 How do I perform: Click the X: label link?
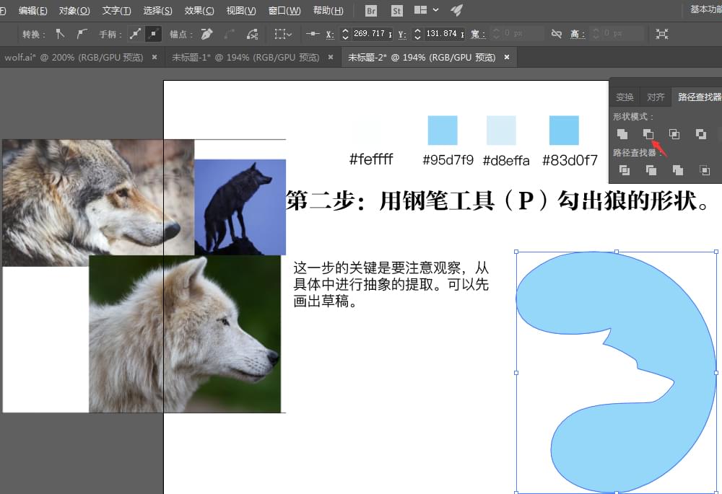click(330, 35)
